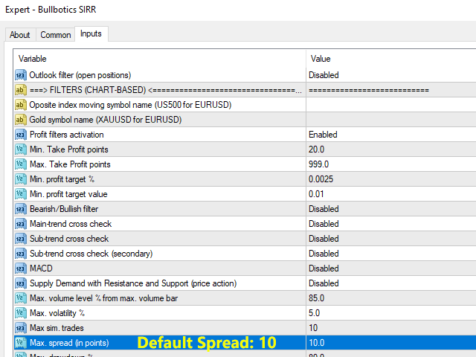Click the Min. profit target % icon

pyautogui.click(x=21, y=179)
